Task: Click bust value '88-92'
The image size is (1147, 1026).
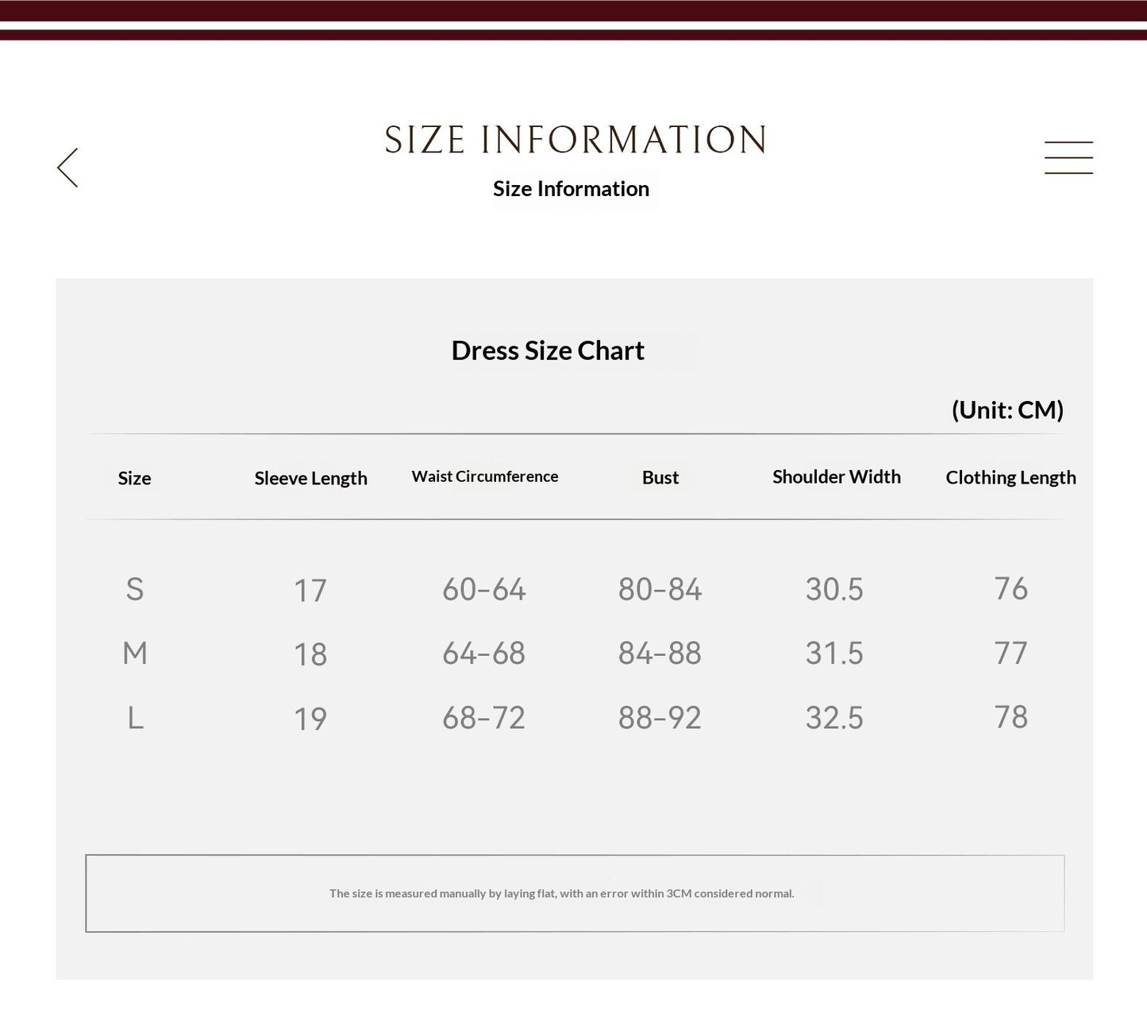Action: coord(660,718)
